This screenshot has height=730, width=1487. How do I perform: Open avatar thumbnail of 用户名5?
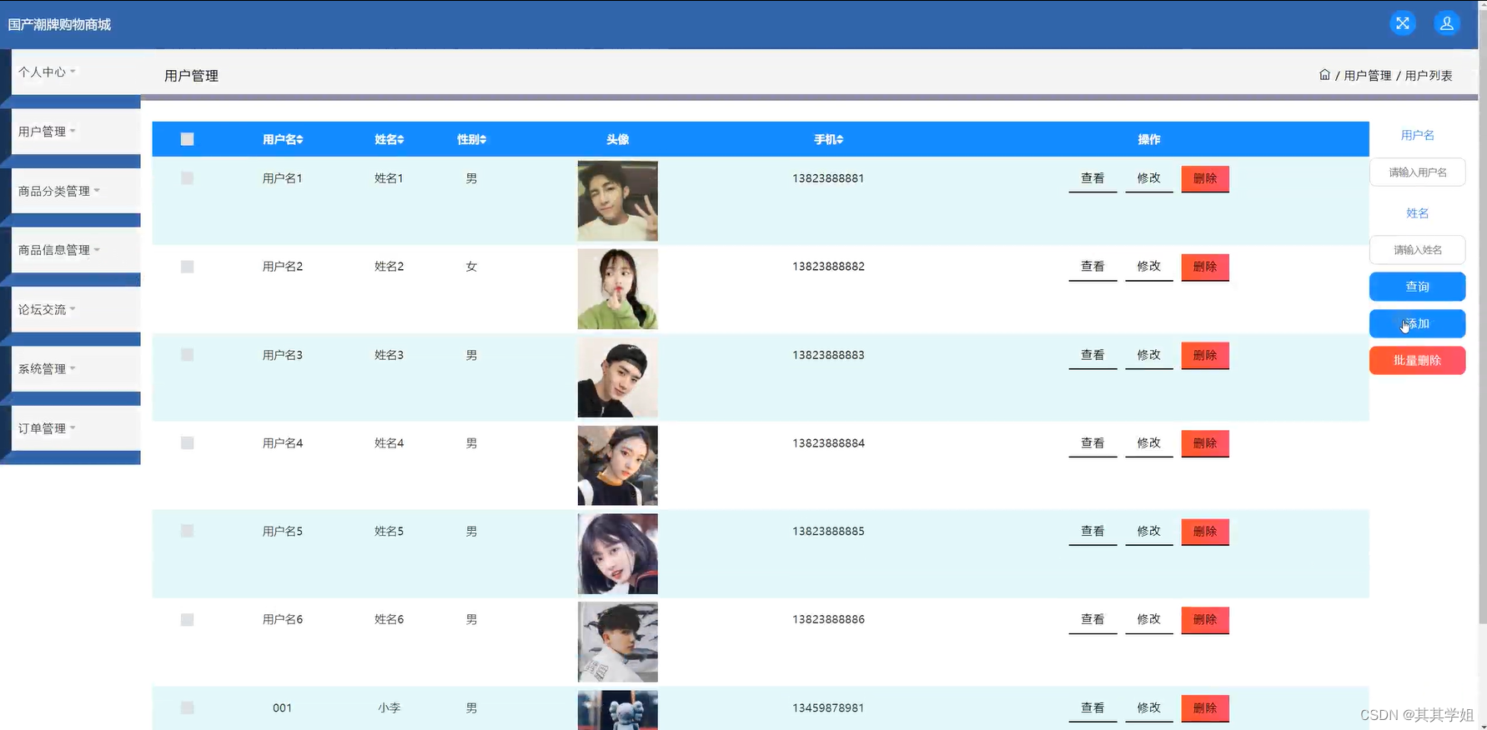coord(617,554)
